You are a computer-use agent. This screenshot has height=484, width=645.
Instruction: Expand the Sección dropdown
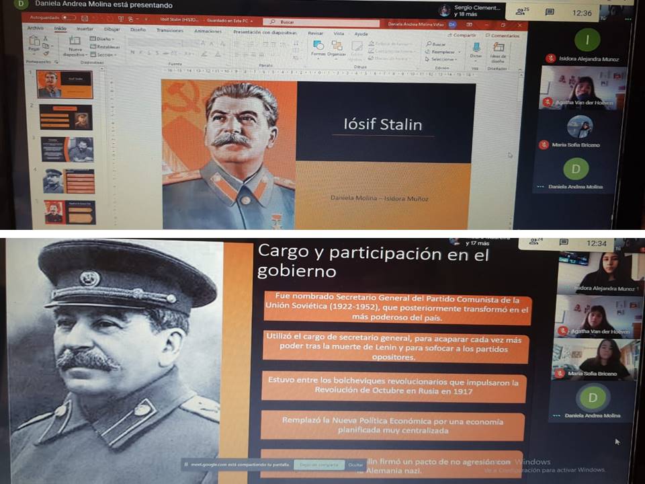click(103, 54)
